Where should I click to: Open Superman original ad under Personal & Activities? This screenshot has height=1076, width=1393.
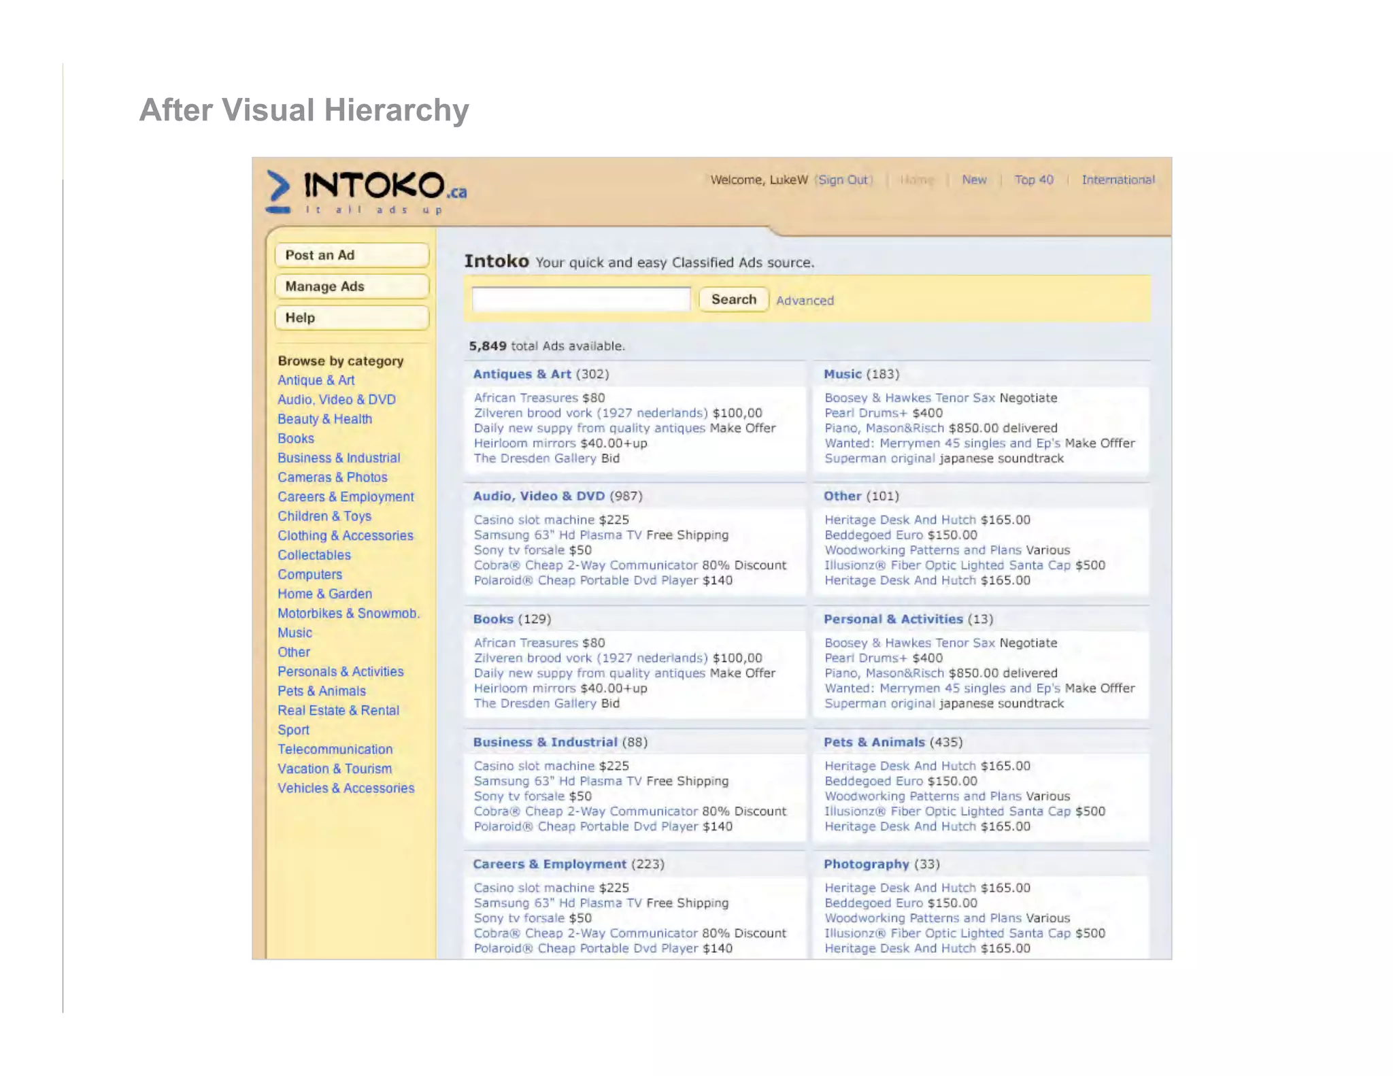tap(879, 703)
